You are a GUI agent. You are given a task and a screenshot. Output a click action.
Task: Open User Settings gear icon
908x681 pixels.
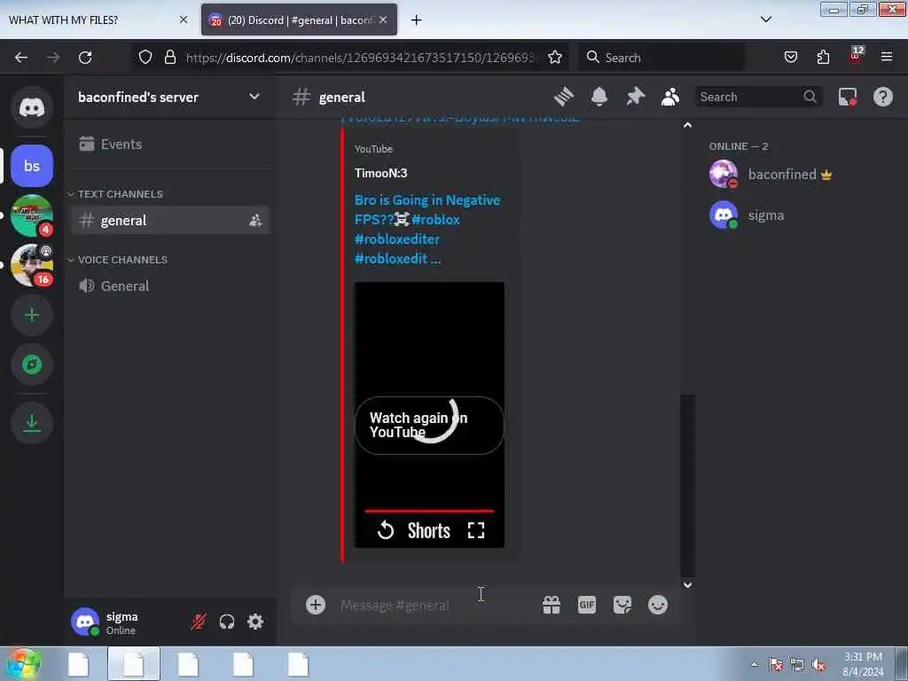255,622
